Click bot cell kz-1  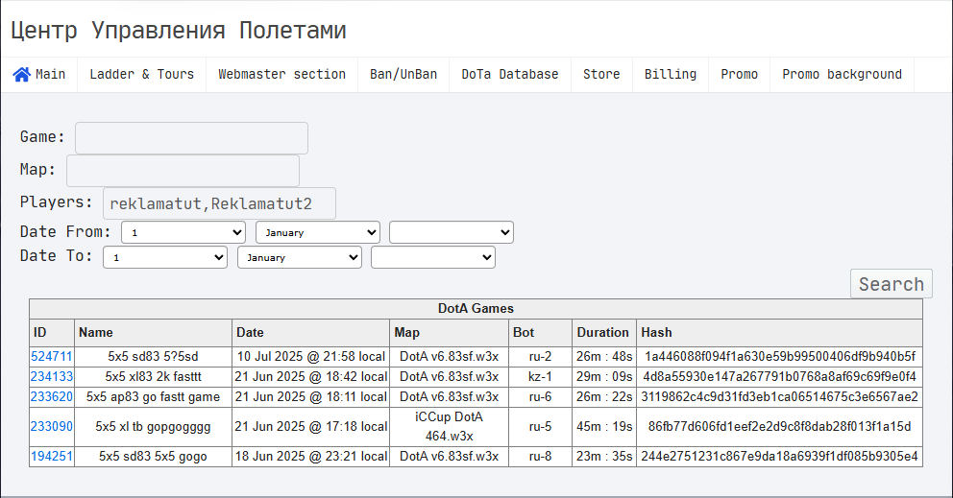540,376
